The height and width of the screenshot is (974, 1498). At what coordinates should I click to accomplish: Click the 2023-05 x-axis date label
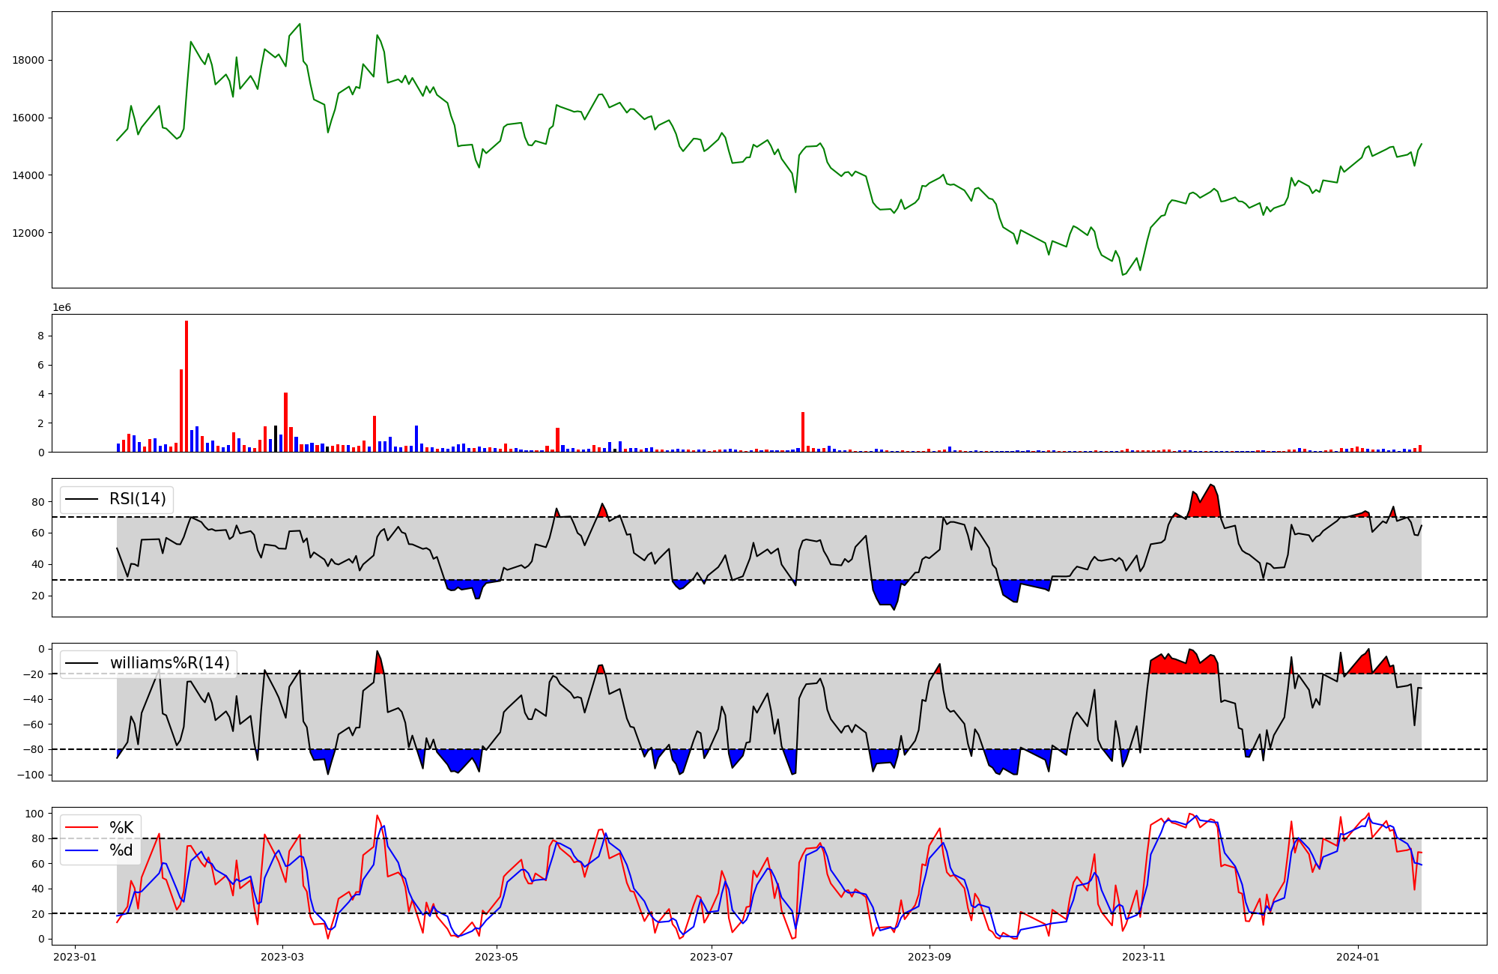(x=497, y=957)
